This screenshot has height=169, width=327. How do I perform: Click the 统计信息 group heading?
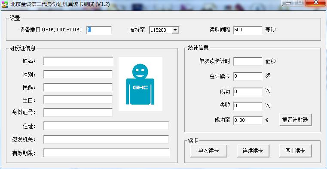[x=199, y=48]
